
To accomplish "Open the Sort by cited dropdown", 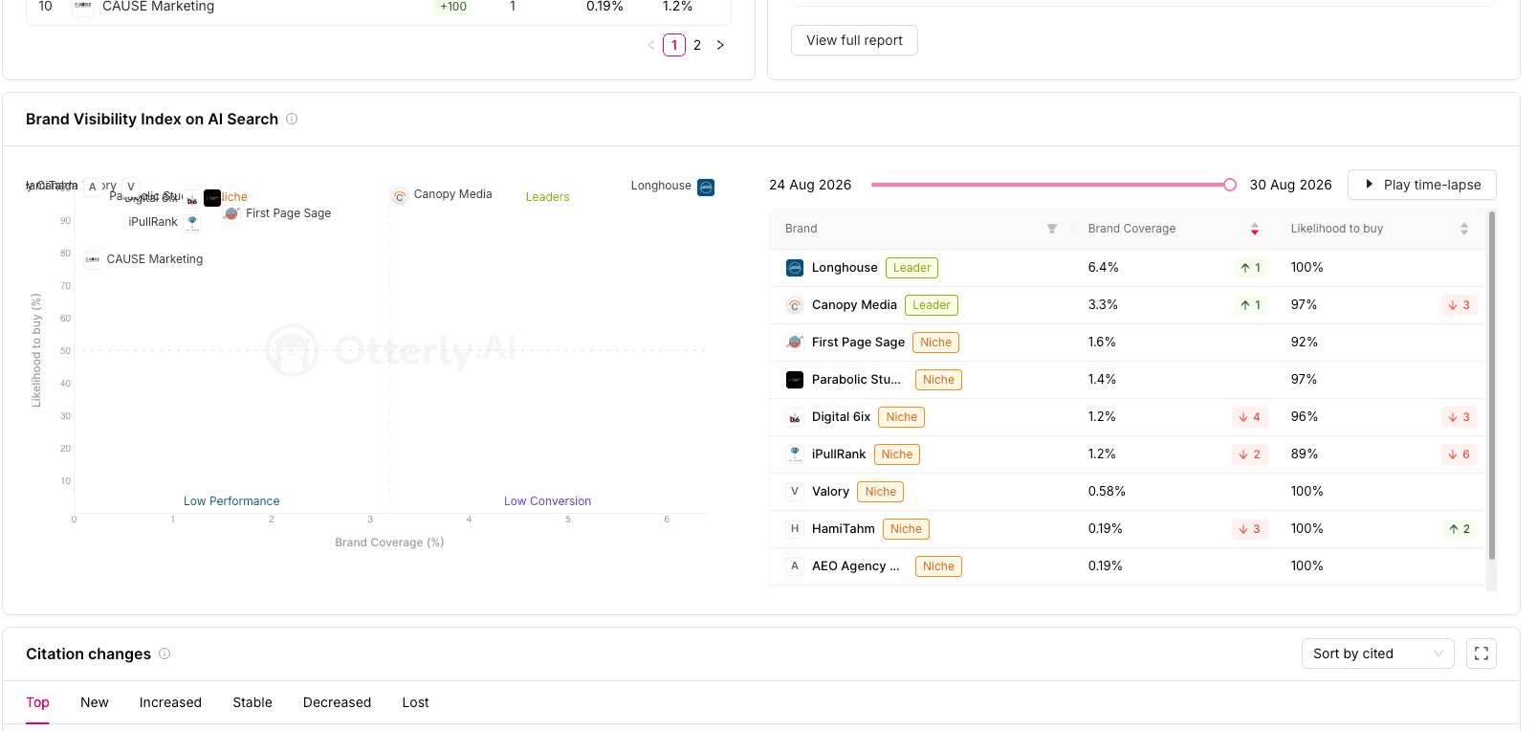I will pyautogui.click(x=1377, y=653).
